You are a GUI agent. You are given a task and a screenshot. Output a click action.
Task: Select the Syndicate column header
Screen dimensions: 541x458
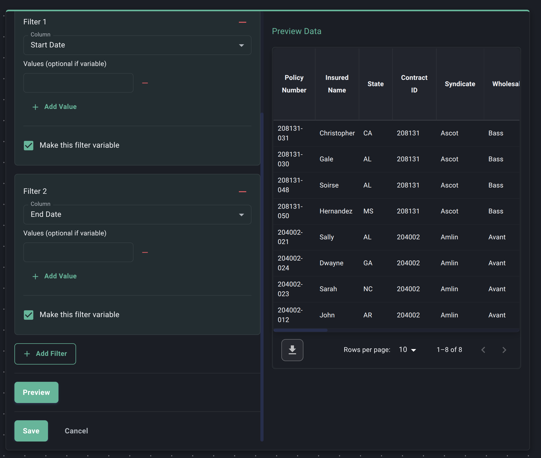click(460, 84)
